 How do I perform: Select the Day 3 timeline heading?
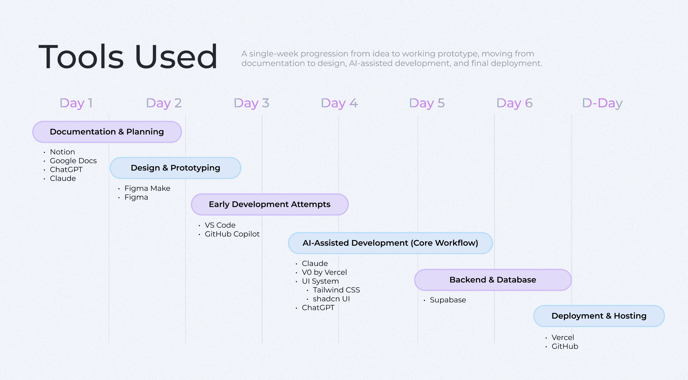251,103
